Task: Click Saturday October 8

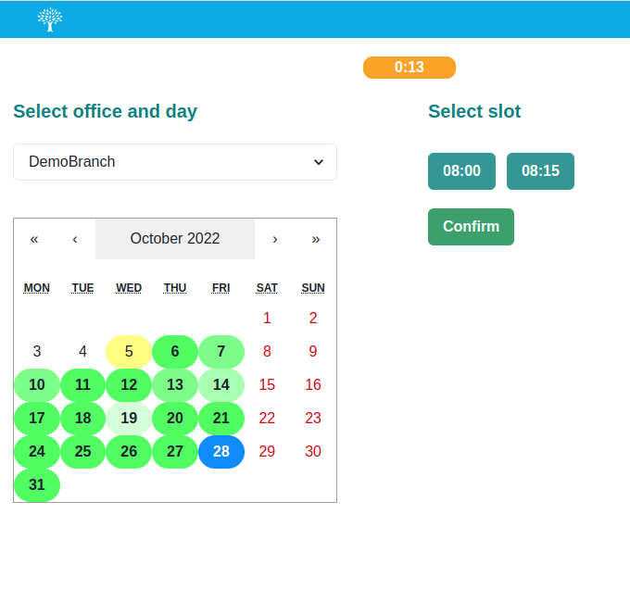Action: point(267,351)
